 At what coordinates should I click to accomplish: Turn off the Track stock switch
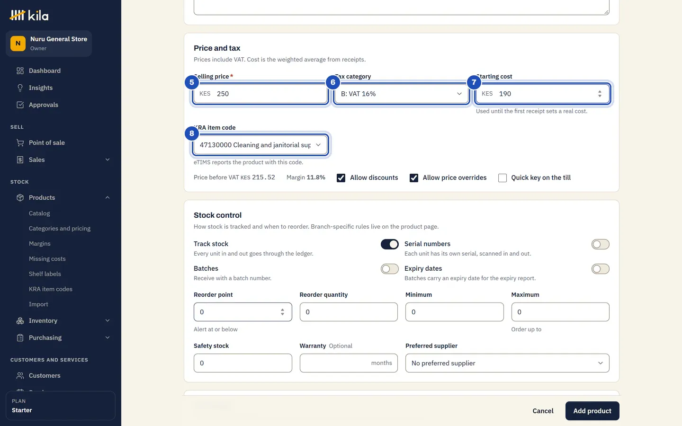(x=390, y=244)
